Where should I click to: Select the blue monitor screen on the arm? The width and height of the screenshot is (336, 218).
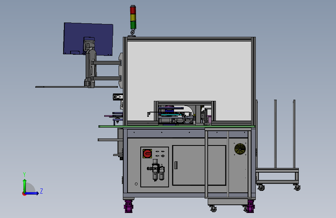pos(88,39)
